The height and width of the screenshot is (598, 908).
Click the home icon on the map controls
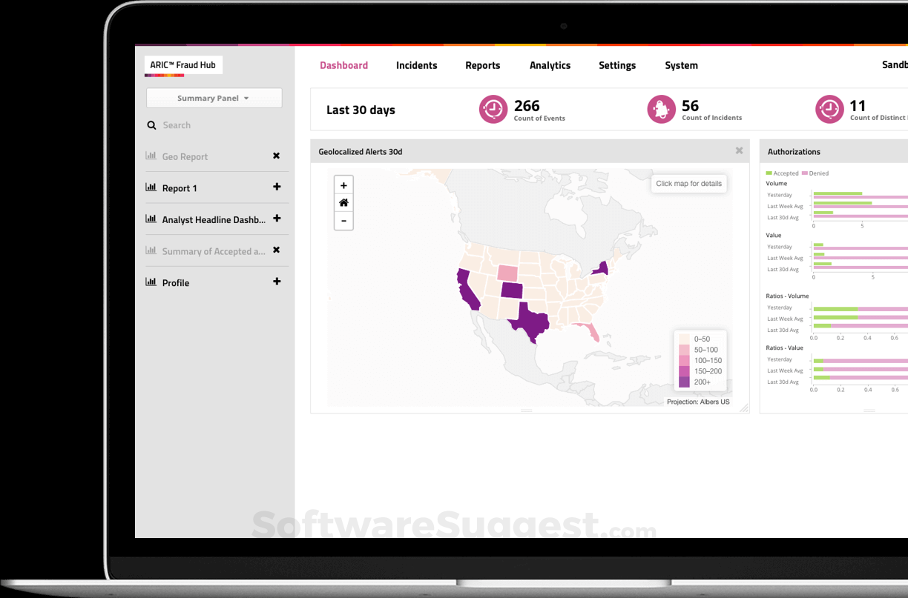tap(343, 202)
